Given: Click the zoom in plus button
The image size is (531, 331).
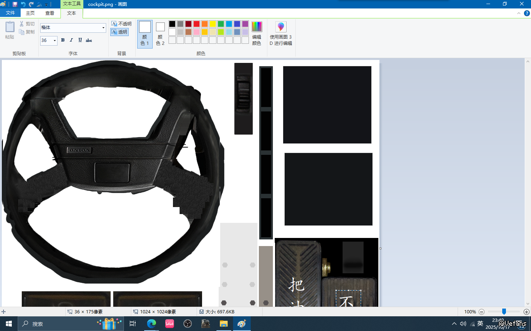Looking at the screenshot, I should tap(527, 312).
